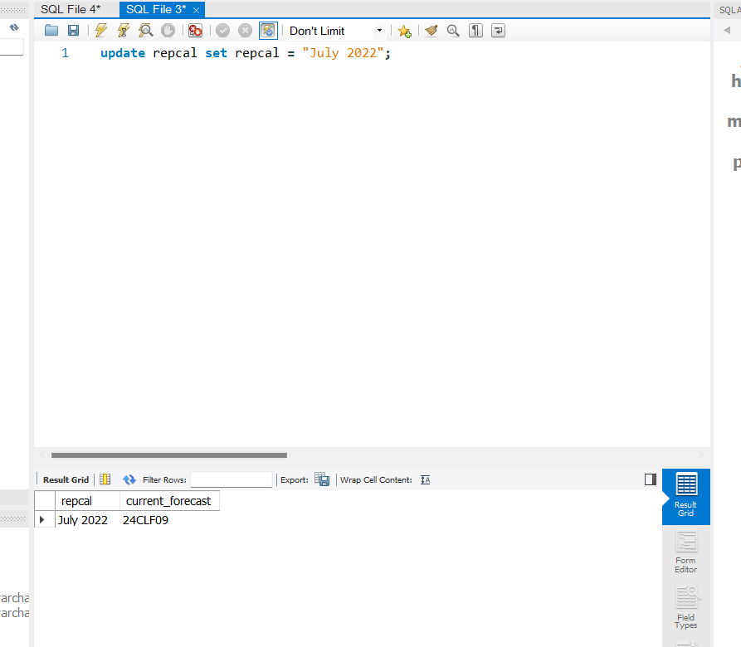This screenshot has height=647, width=741.
Task: Toggle word wrap in the editor toolbar
Action: (x=498, y=31)
